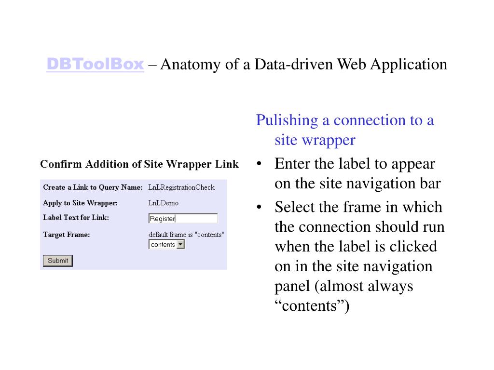Screen dimensions: 494x370
Task: Click the 'Apply to Site Wrapper:' label
Action: [81, 203]
